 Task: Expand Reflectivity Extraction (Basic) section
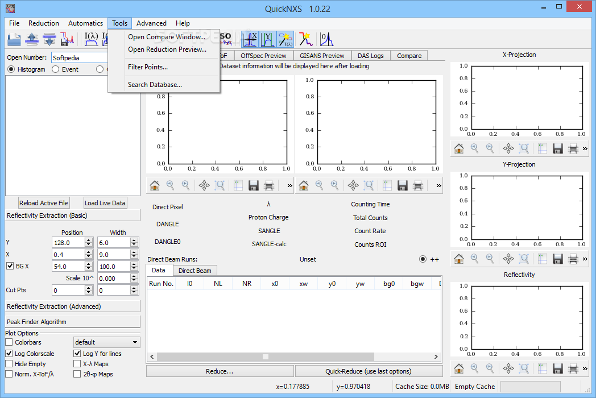(73, 215)
